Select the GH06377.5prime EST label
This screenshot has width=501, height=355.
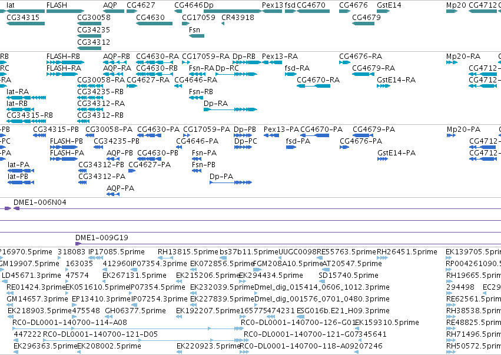135,311
